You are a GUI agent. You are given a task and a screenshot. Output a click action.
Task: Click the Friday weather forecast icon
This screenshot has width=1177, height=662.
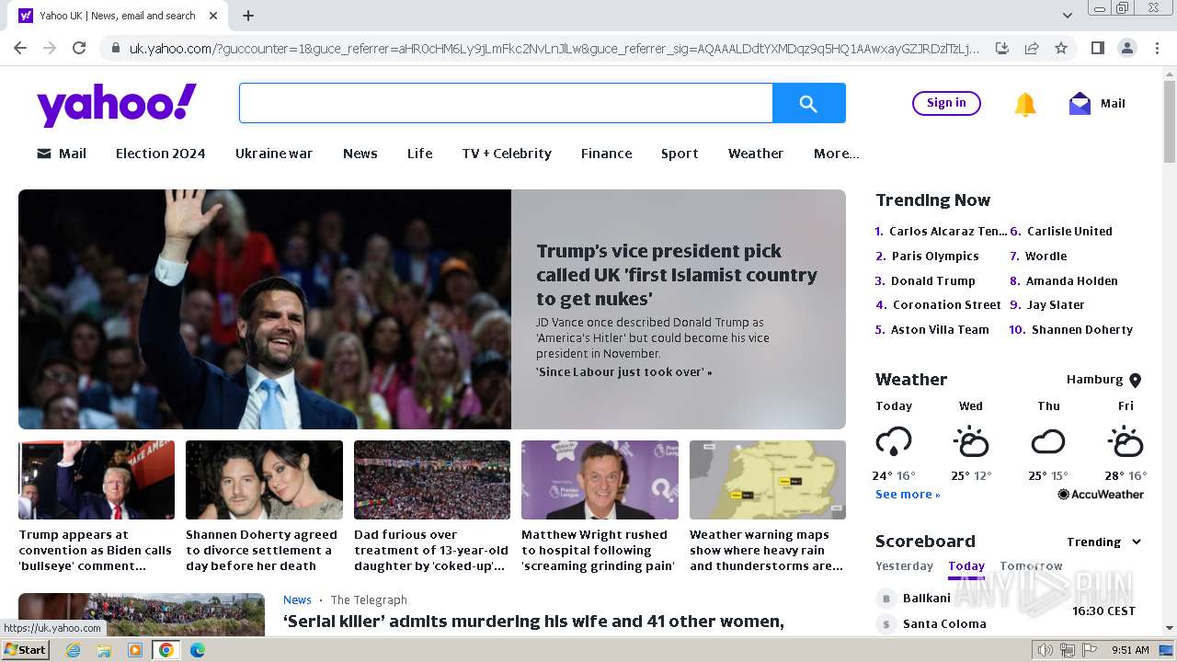tap(1126, 442)
